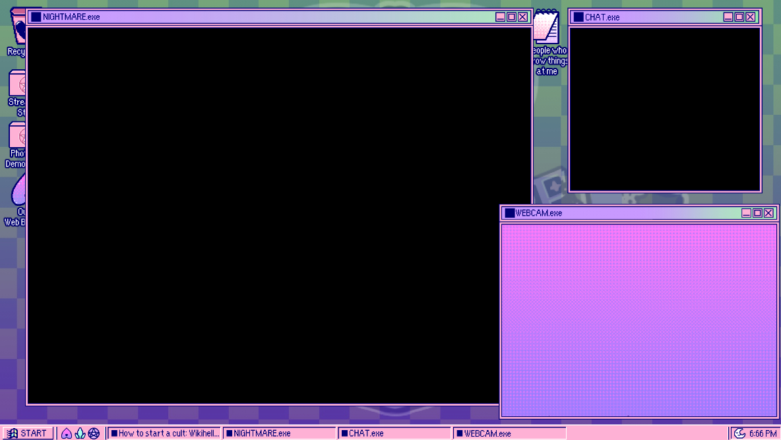The width and height of the screenshot is (781, 440).
Task: Select NIGHTMARE.exe in the taskbar
Action: (279, 433)
